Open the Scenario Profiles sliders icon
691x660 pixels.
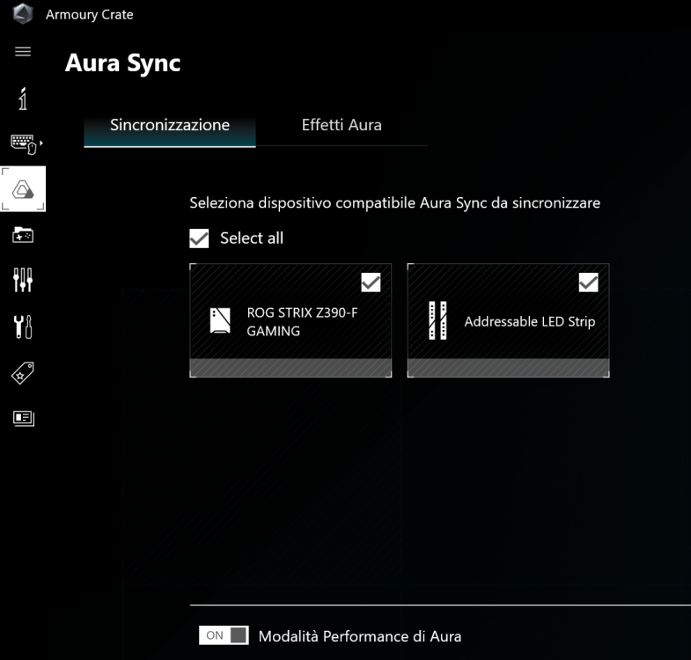(x=23, y=280)
